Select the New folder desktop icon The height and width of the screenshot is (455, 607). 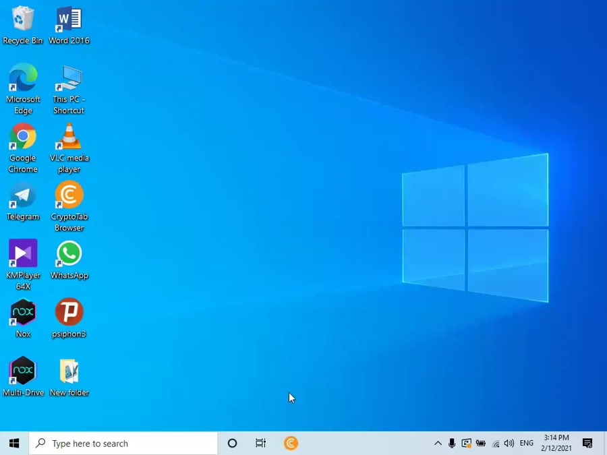tap(69, 376)
